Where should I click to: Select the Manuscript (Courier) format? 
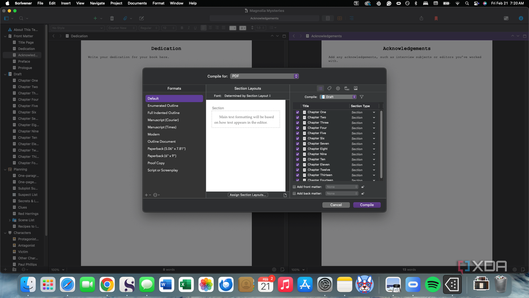click(x=174, y=120)
